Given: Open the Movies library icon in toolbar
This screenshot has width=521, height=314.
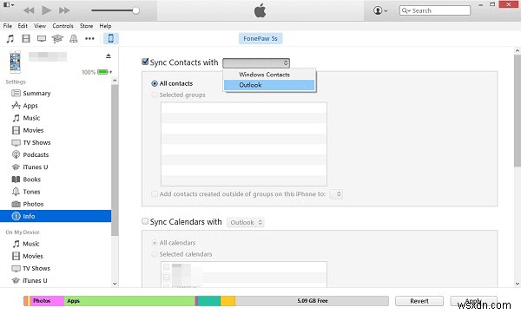Looking at the screenshot, I should [26, 38].
